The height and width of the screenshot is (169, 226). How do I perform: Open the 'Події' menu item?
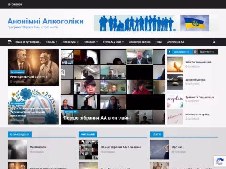pos(159,42)
